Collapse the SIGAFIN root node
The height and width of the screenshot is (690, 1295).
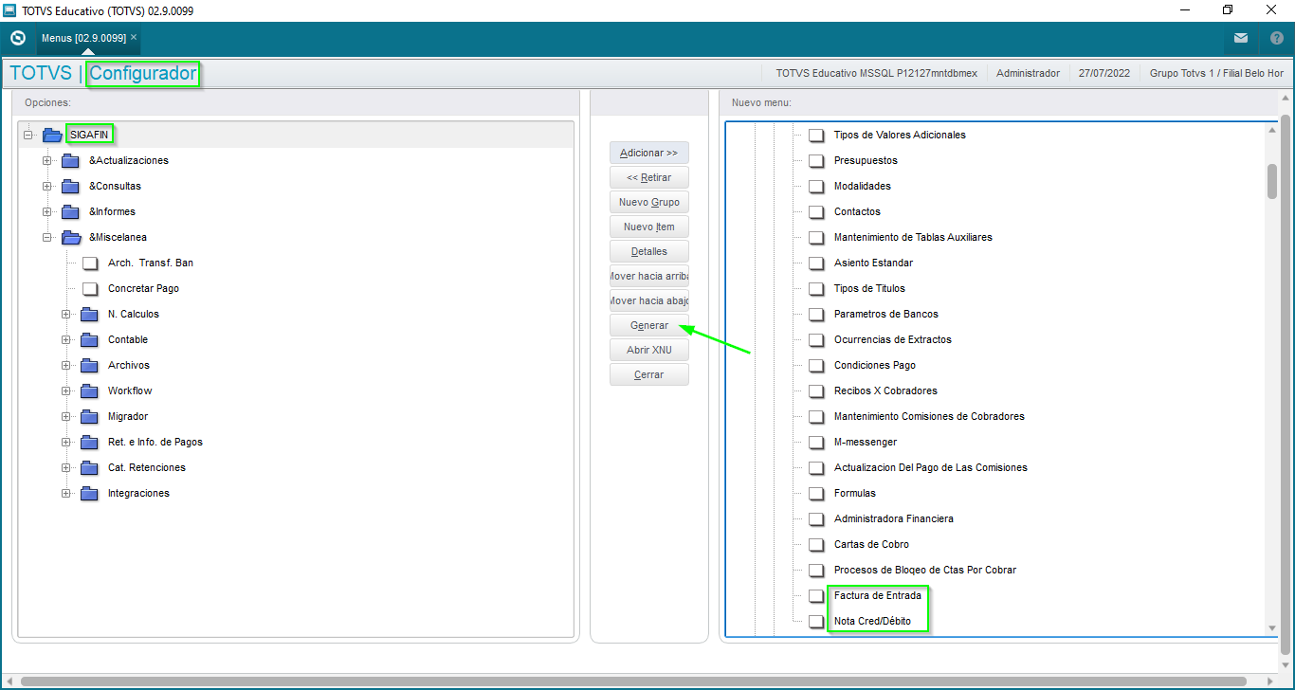(28, 135)
